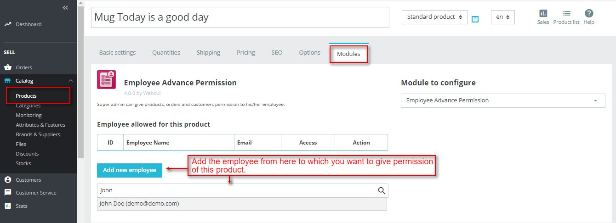Screen dimensions: 616x223
Task: Click the small blue icon beside product type
Action: point(475,19)
